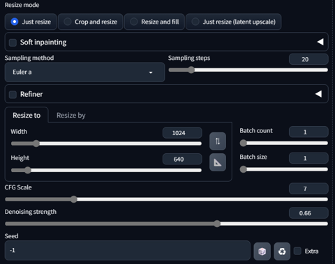Enable the Soft inpainting checkbox
This screenshot has width=335, height=264.
pos(13,42)
